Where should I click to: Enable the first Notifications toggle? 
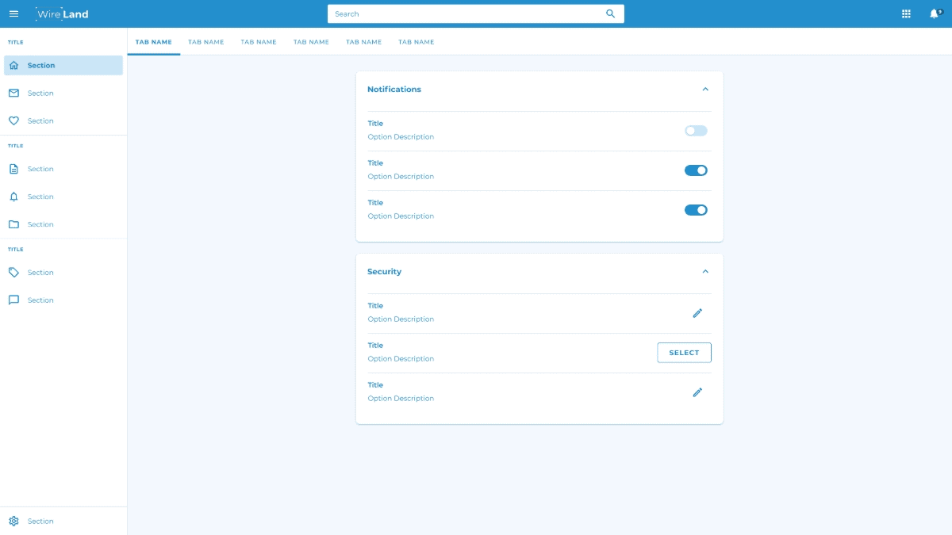(696, 131)
